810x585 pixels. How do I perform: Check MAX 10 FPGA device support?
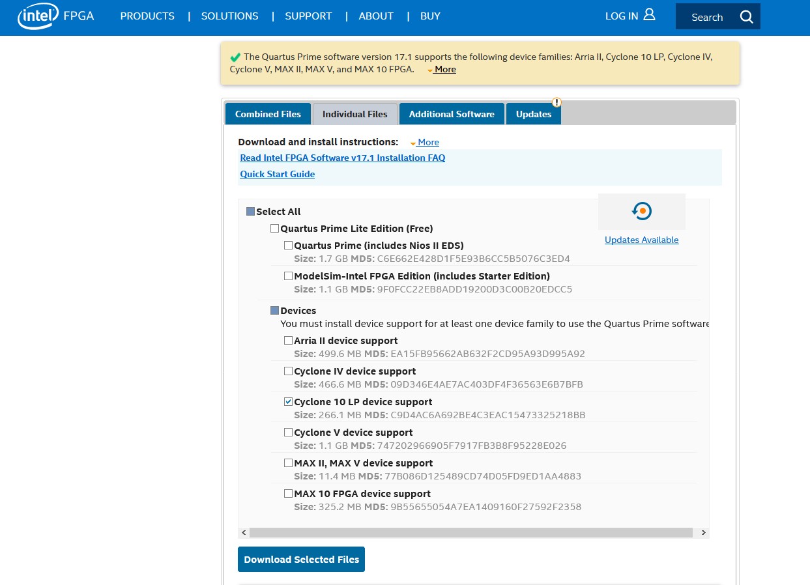tap(288, 494)
